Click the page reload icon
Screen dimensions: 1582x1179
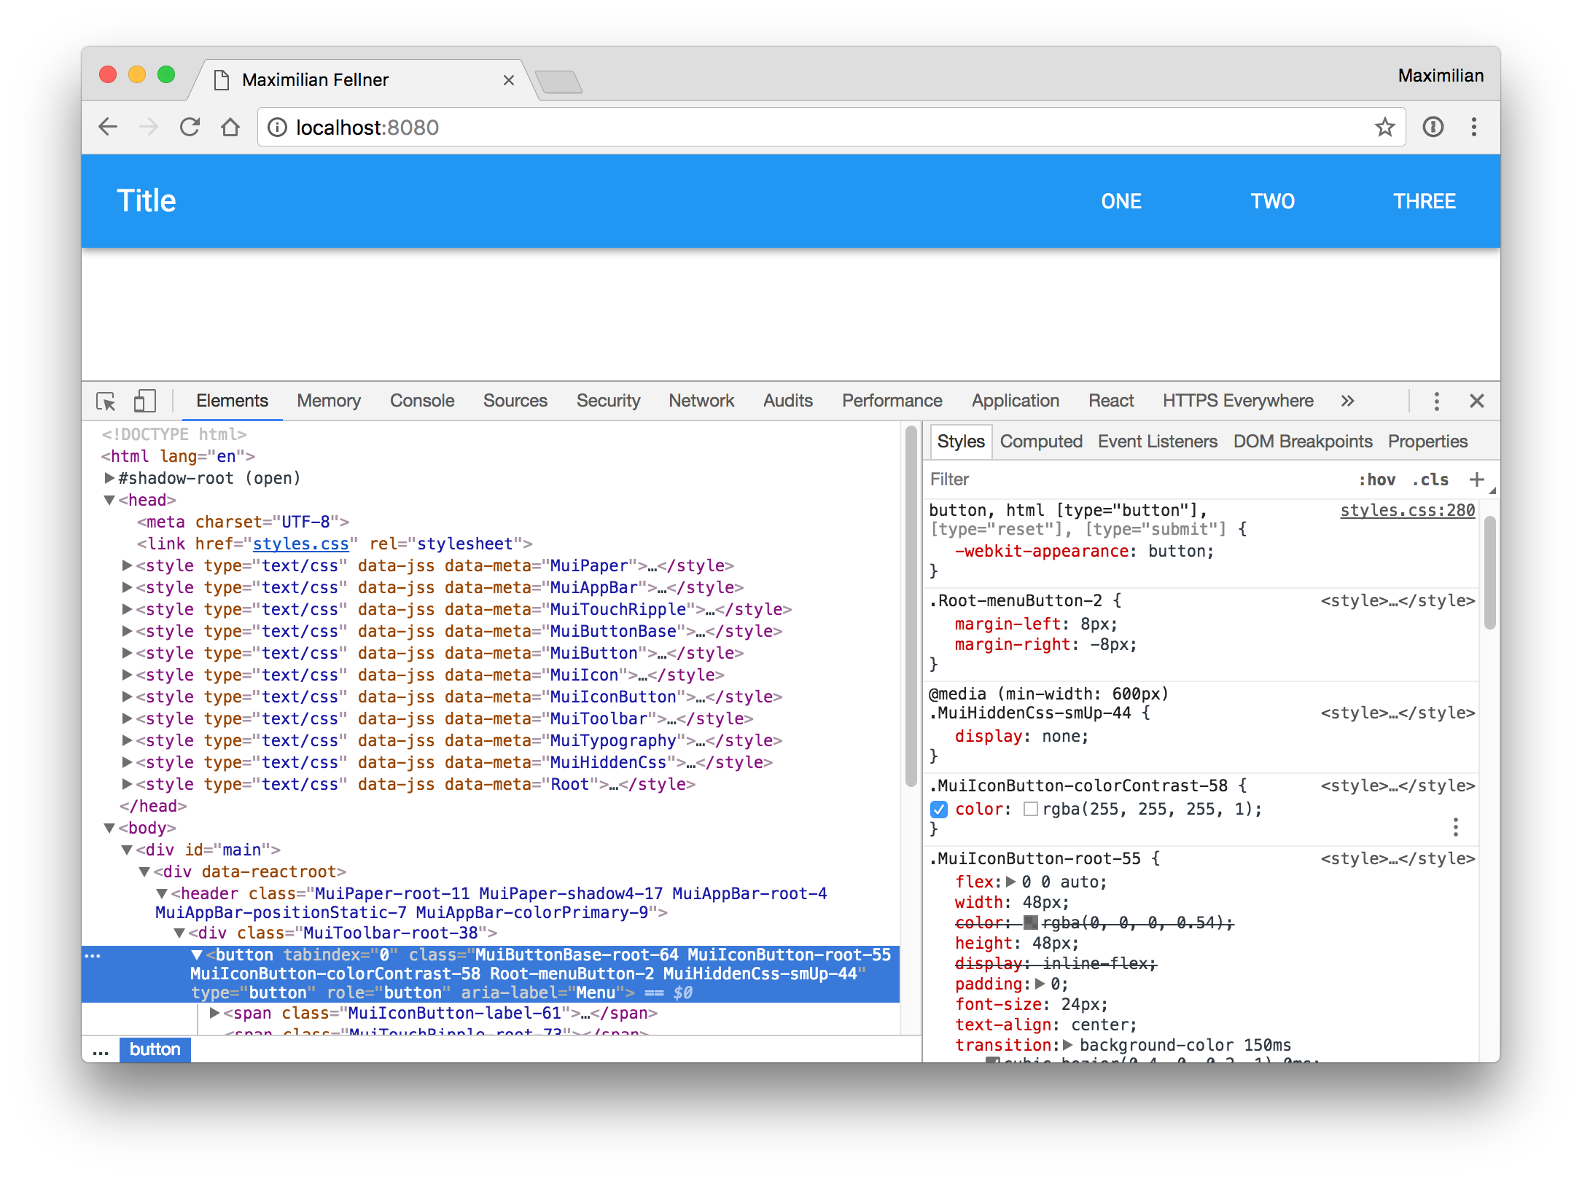[190, 127]
